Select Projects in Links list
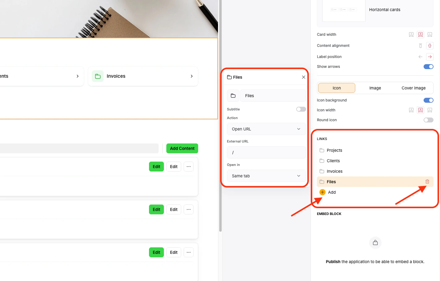 point(375,150)
